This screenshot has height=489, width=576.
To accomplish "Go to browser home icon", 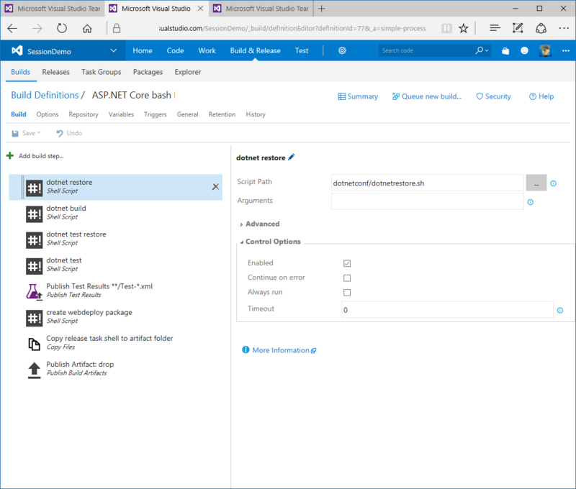I will (87, 28).
